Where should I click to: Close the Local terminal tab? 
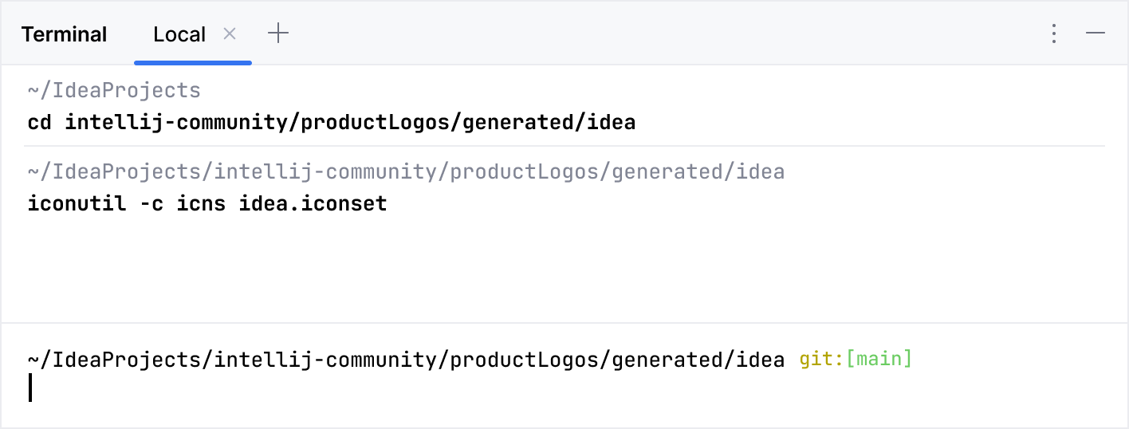point(230,33)
